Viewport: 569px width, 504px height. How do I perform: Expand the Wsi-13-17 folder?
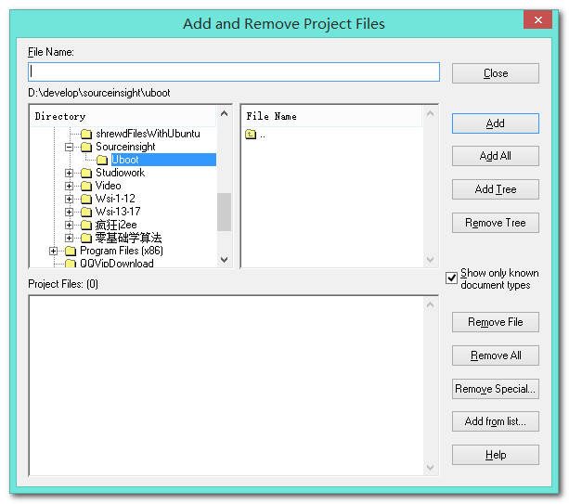[x=69, y=212]
